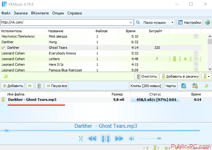The width and height of the screenshot is (212, 150).
Task: Click the Очистить button
Action: pyautogui.click(x=147, y=76)
